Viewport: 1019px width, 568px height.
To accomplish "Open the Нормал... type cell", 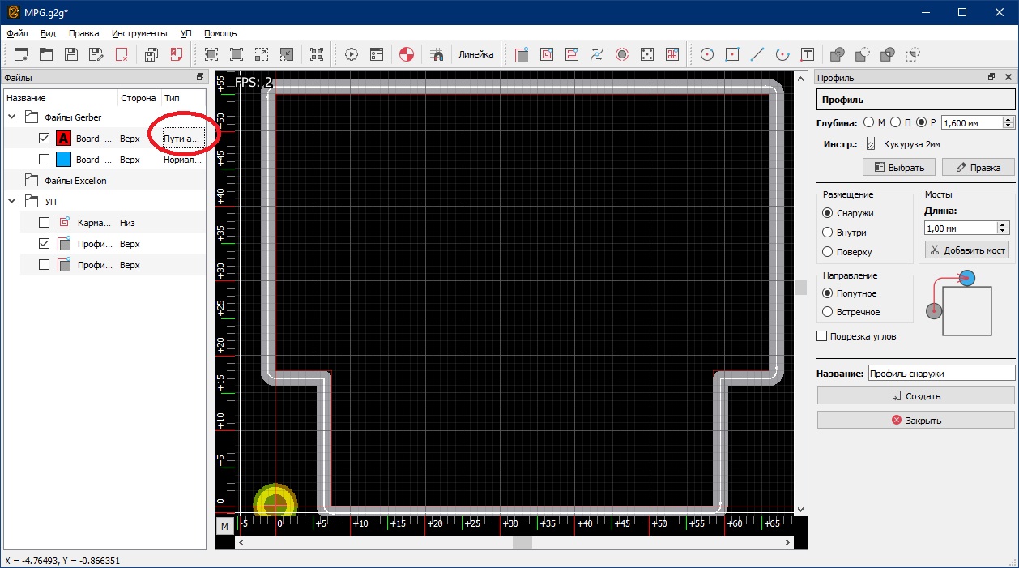I will pyautogui.click(x=182, y=160).
